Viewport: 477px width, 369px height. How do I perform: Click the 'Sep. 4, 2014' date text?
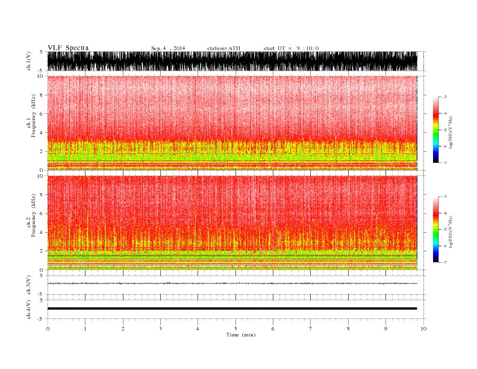(x=168, y=48)
